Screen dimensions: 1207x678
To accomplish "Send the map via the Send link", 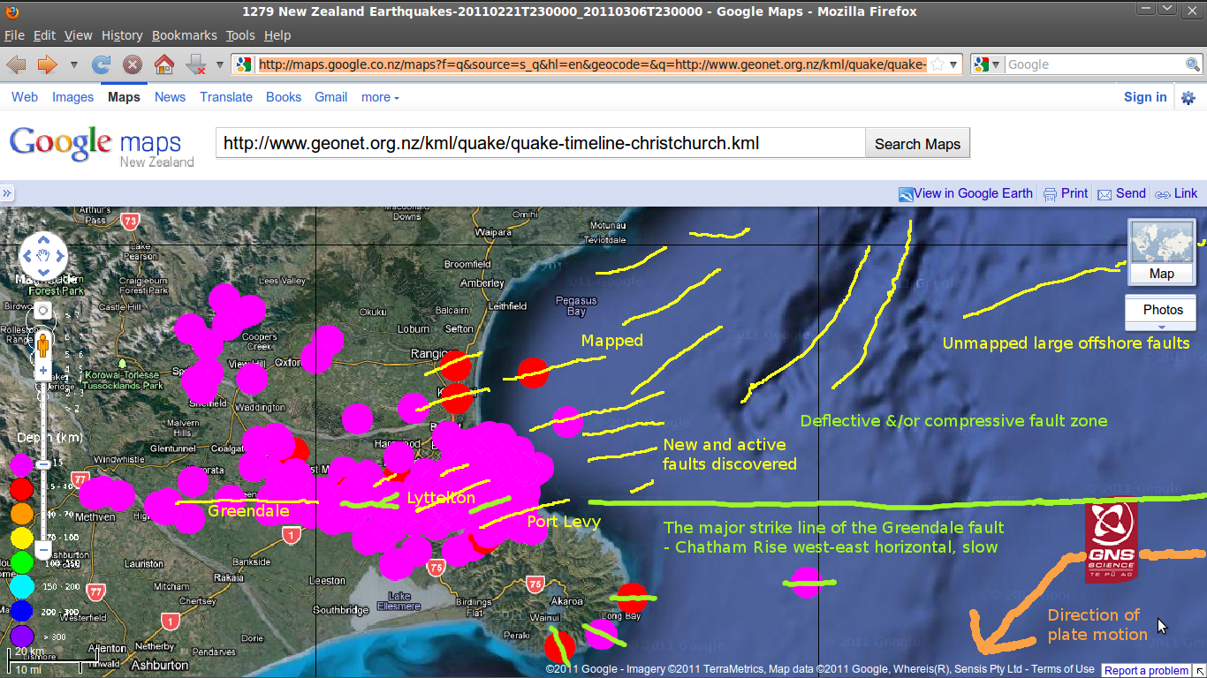I will click(1121, 193).
